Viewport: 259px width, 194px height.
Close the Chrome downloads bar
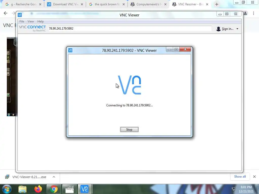point(254,177)
